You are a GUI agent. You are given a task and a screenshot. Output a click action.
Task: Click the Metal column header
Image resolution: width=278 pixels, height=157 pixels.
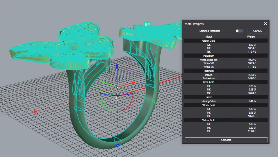coord(209,37)
